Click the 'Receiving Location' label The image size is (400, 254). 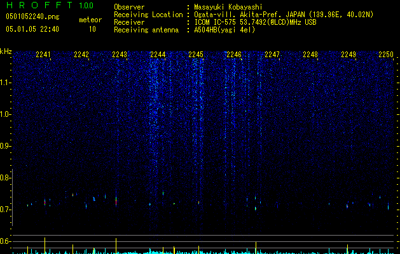148,15
